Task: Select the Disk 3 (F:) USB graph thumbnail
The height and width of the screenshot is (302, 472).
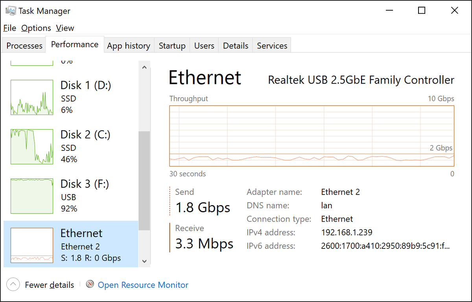Action: pyautogui.click(x=32, y=196)
